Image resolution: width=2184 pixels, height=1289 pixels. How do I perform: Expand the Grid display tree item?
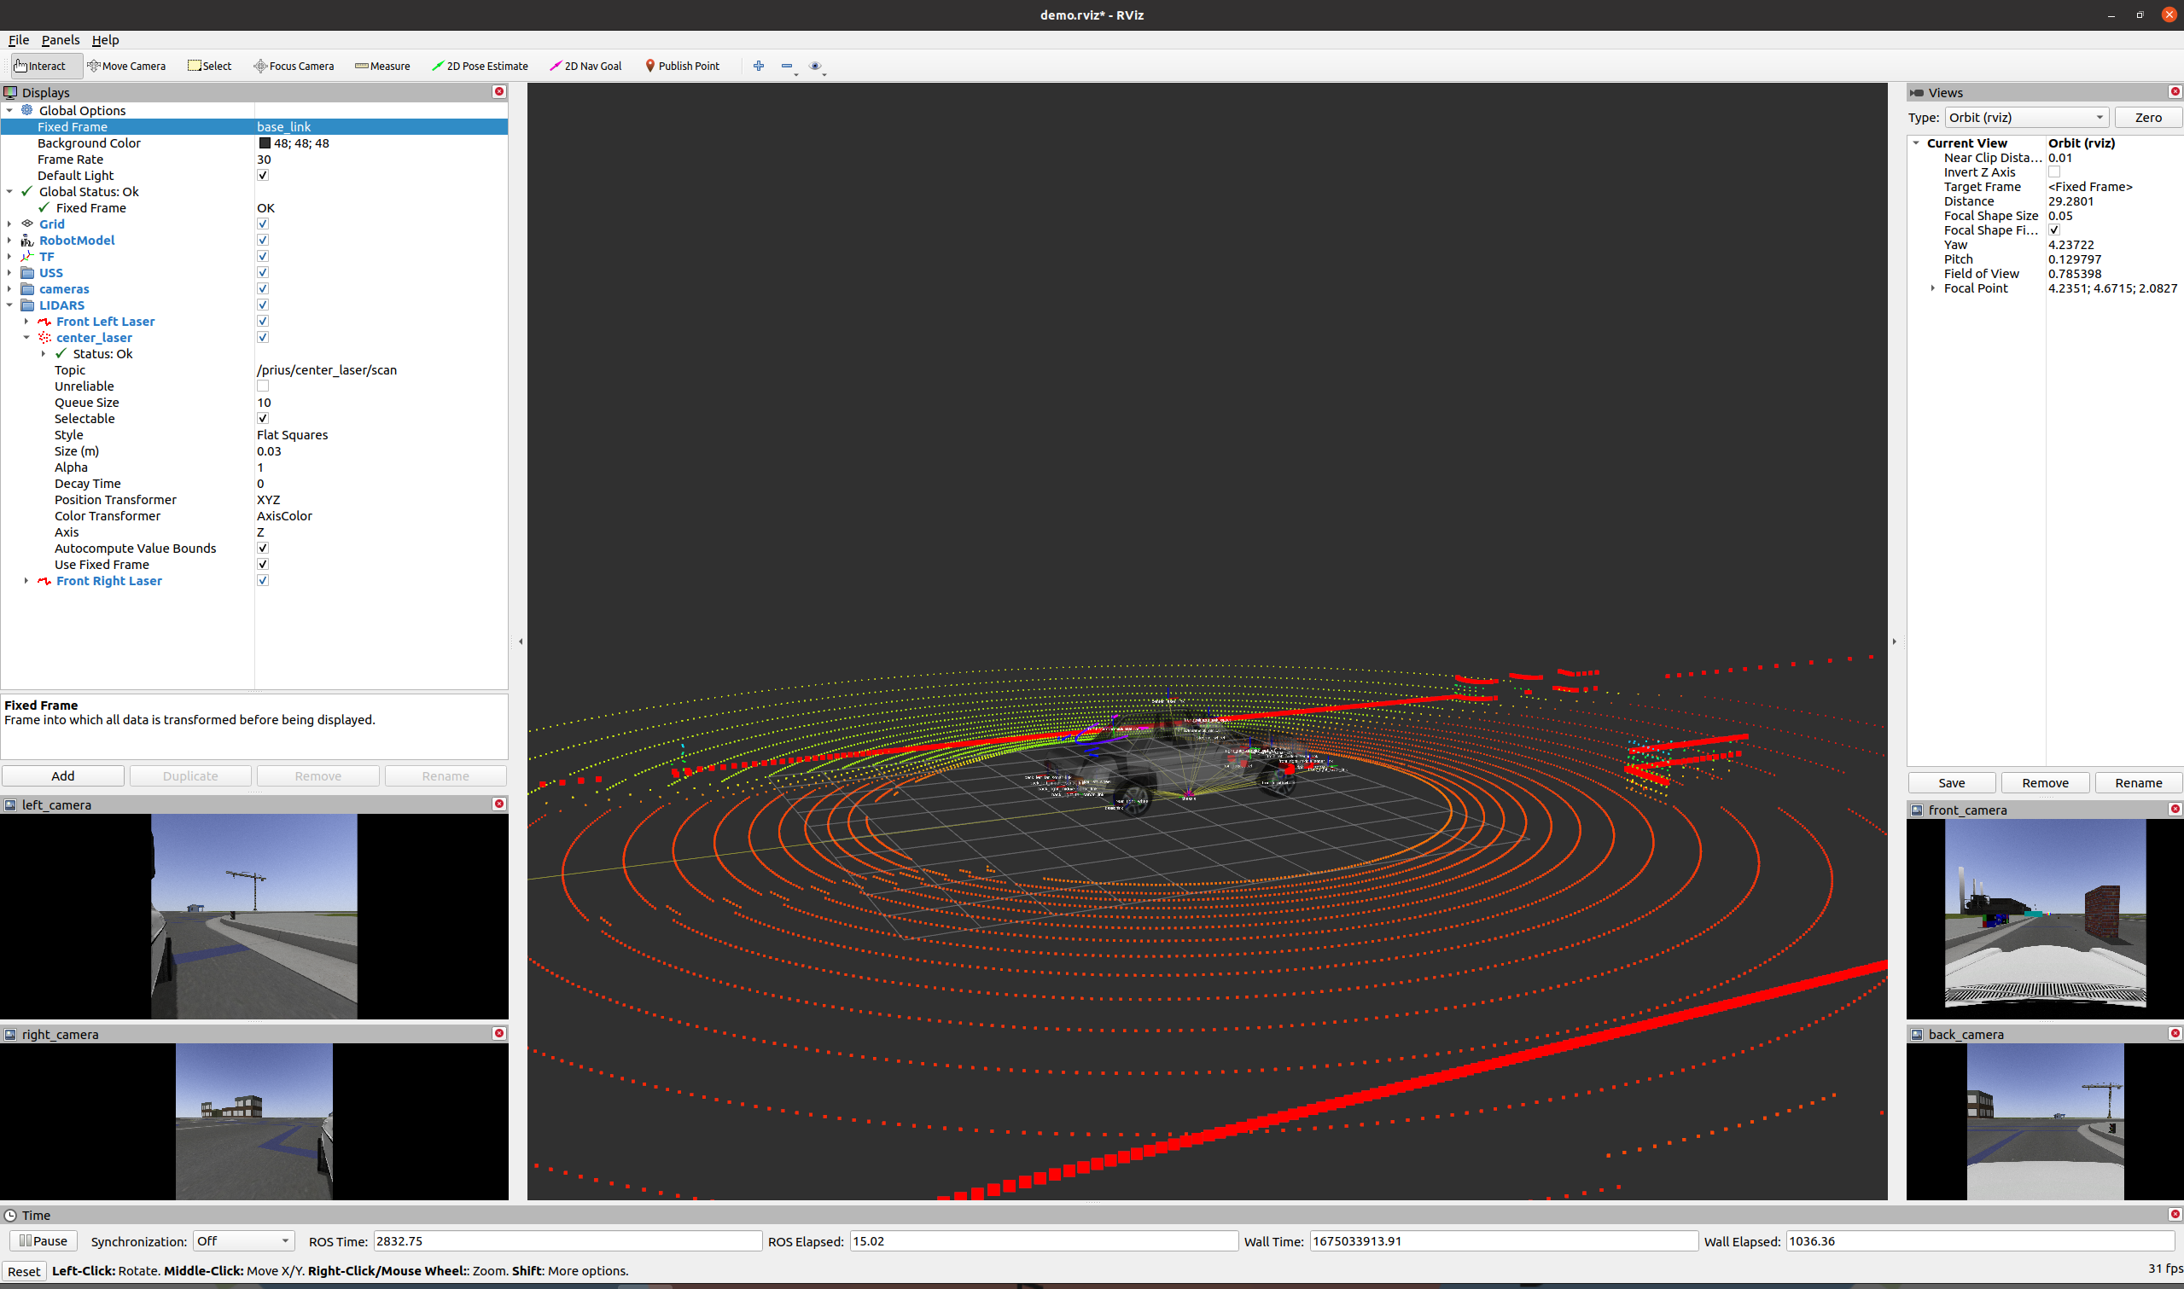9,224
